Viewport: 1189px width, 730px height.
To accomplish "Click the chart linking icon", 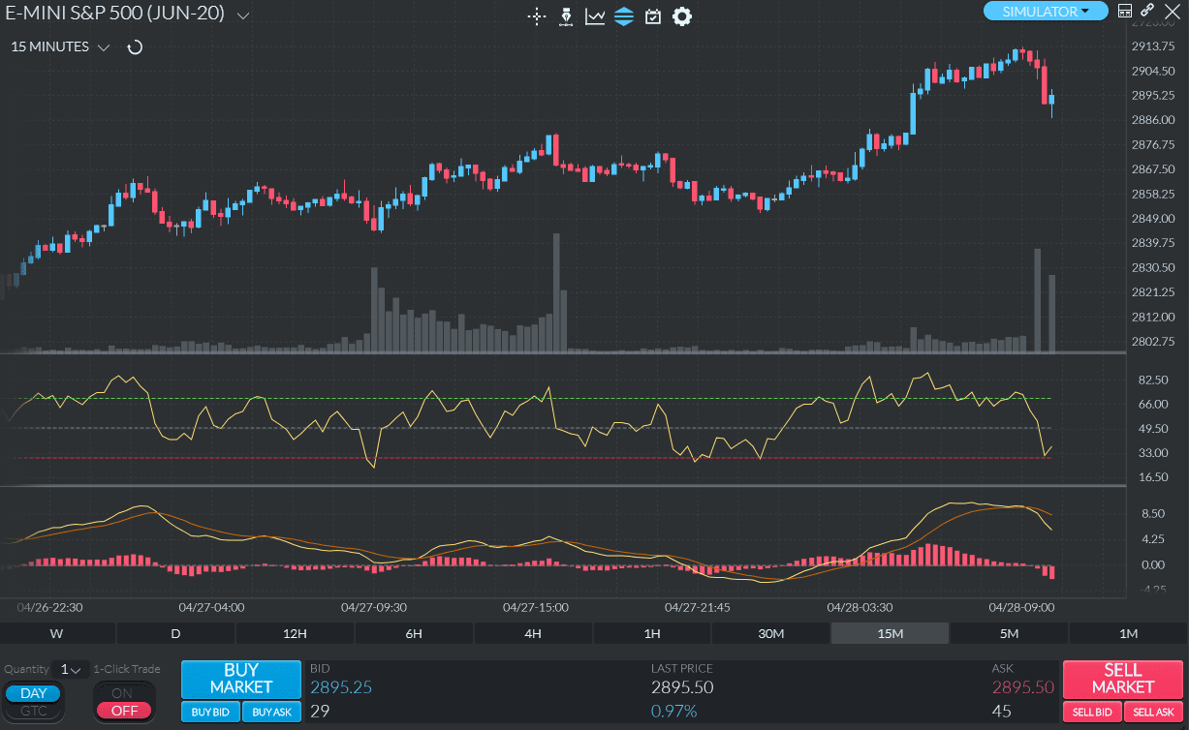I will pos(1146,11).
